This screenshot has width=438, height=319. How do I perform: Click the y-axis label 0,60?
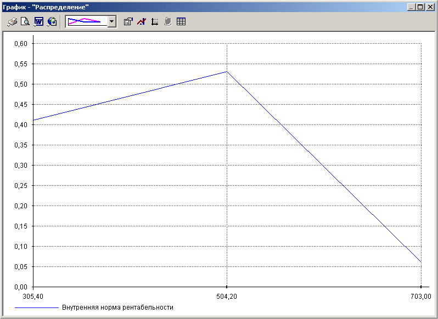pyautogui.click(x=21, y=43)
